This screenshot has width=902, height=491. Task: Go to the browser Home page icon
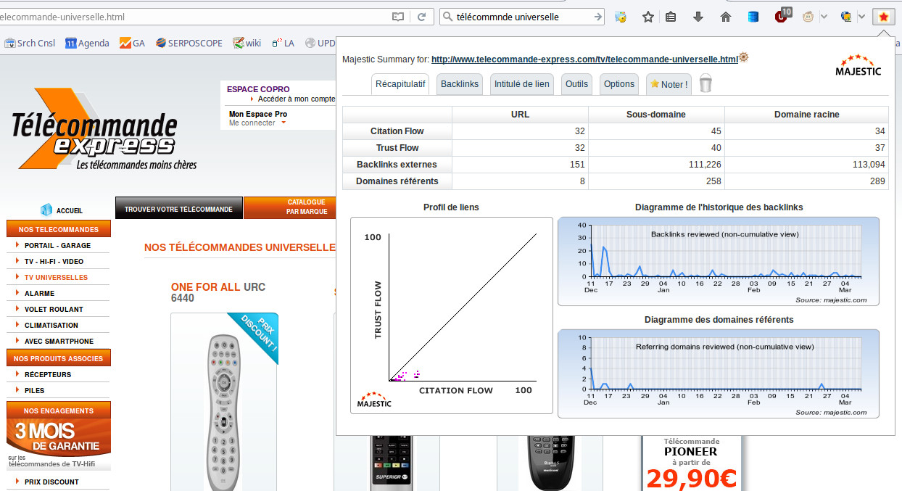[x=725, y=17]
